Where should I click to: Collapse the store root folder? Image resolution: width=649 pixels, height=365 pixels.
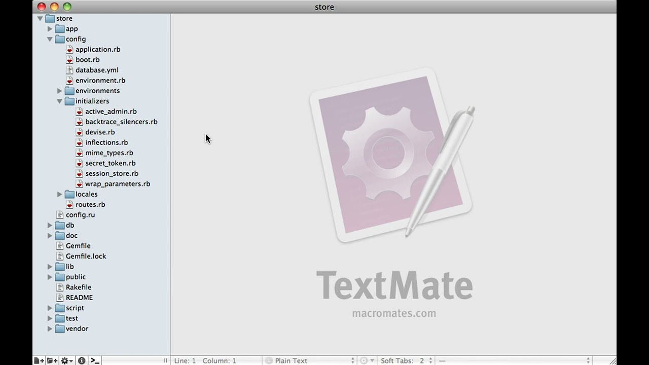[x=40, y=18]
